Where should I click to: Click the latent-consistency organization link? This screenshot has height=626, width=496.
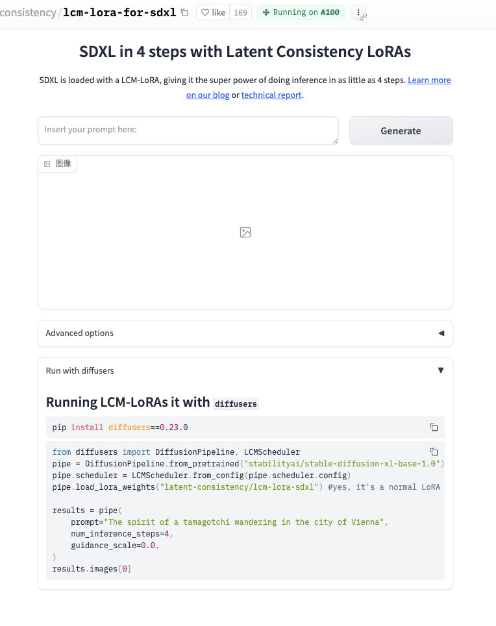28,12
